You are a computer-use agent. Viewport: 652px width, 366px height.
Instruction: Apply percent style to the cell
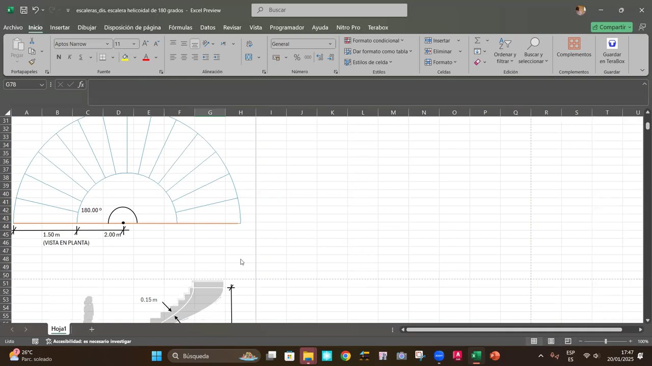pyautogui.click(x=297, y=57)
